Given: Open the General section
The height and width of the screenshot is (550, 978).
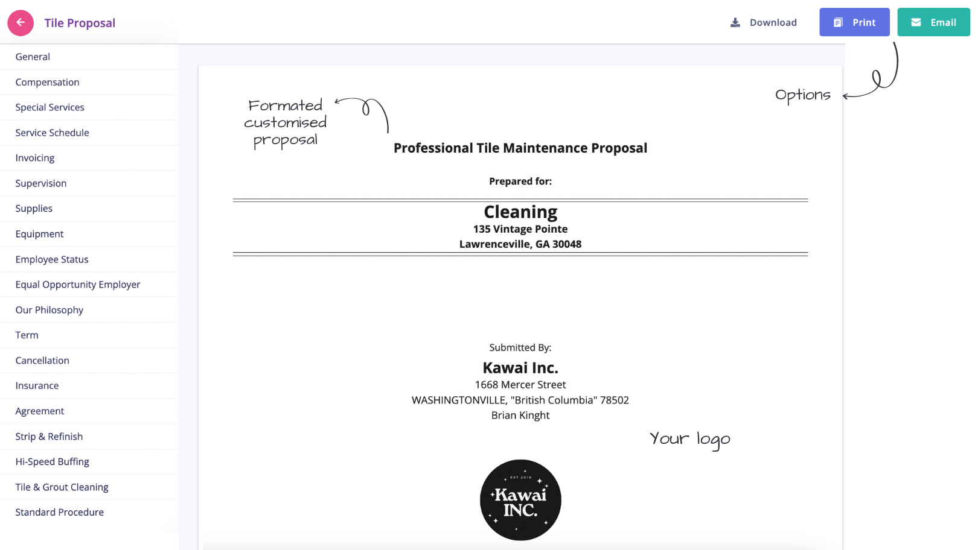Looking at the screenshot, I should [33, 56].
